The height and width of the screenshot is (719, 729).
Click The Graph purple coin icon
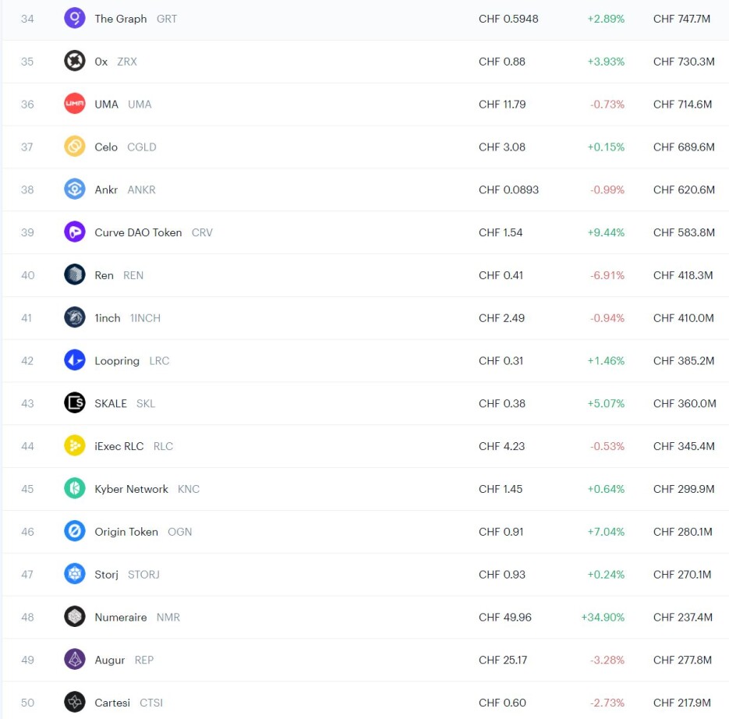coord(74,19)
